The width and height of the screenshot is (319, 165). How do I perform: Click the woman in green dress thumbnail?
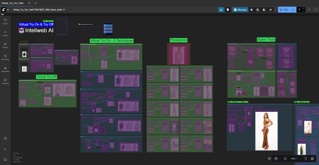tap(302, 150)
